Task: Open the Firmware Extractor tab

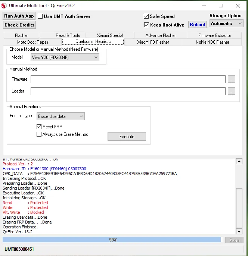Action: (214, 35)
